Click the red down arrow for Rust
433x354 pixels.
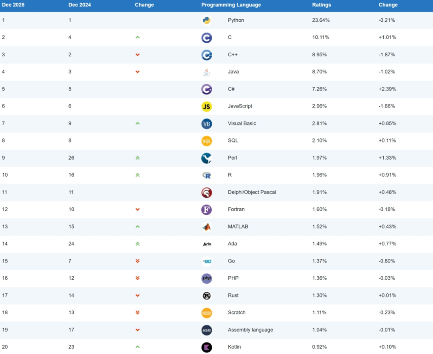(x=138, y=295)
